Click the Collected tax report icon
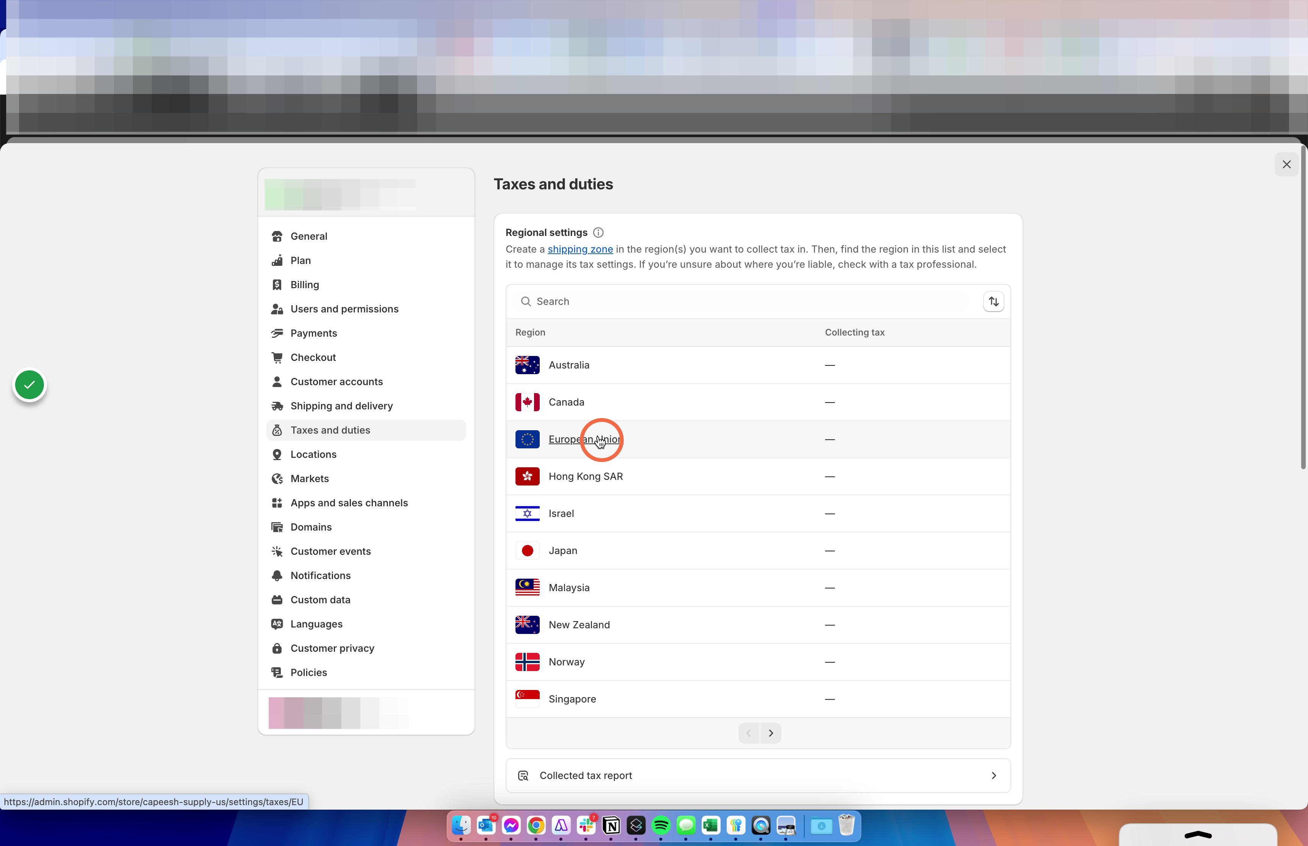 (x=523, y=776)
